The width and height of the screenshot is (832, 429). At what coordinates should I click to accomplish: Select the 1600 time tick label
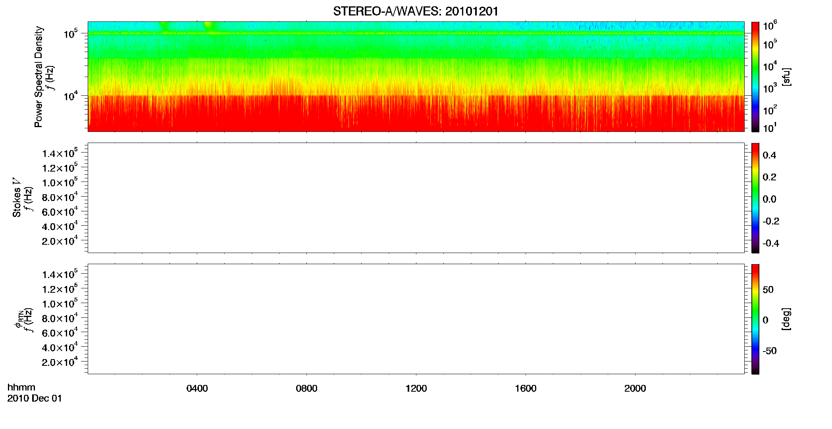[x=526, y=388]
